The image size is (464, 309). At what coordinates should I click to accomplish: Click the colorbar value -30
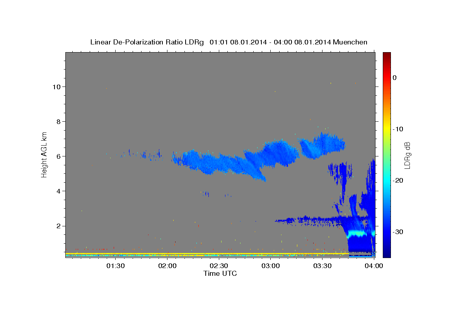(398, 232)
